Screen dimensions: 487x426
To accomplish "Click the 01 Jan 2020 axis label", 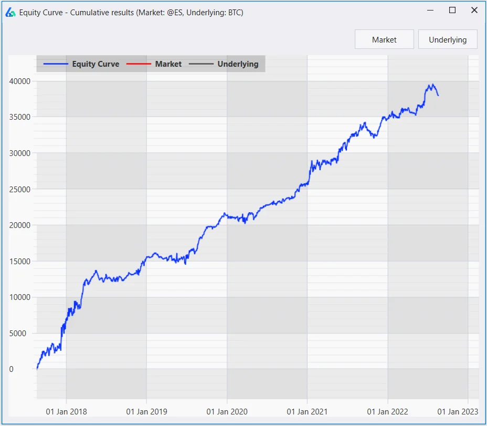I will [x=227, y=412].
